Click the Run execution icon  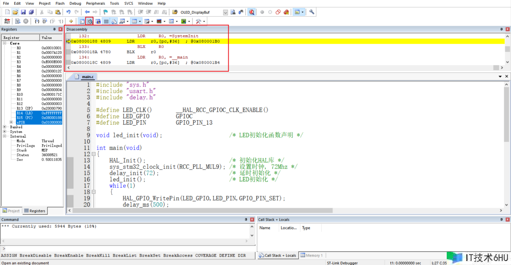point(18,21)
